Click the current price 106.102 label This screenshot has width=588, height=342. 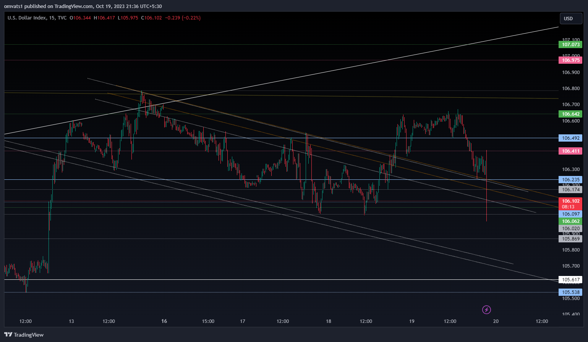570,201
